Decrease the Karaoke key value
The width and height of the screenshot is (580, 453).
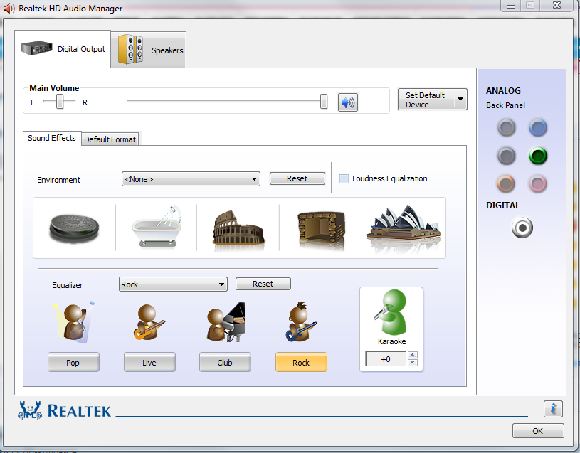point(413,363)
